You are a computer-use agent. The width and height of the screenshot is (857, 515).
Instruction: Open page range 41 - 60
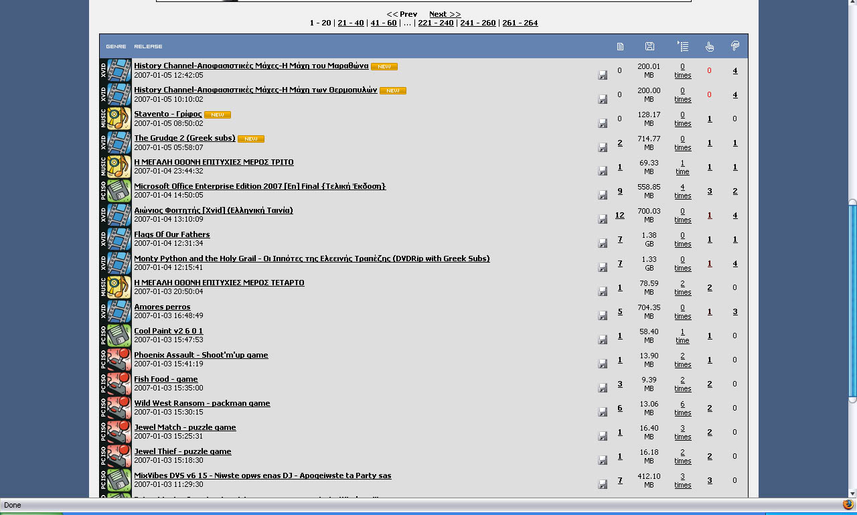pos(384,23)
